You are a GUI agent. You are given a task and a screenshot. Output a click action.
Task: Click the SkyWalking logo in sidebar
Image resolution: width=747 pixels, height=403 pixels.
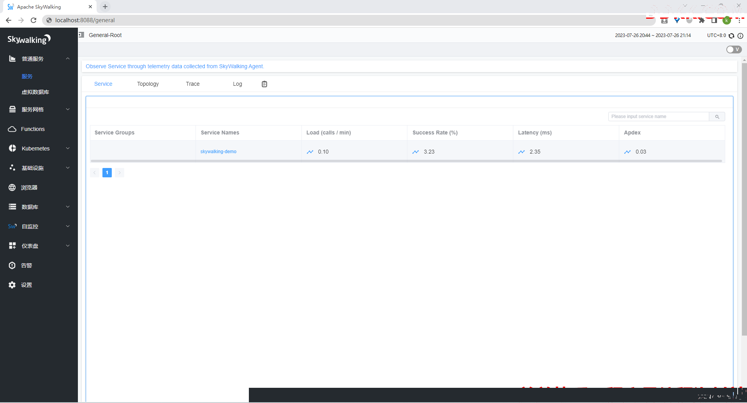click(x=29, y=39)
